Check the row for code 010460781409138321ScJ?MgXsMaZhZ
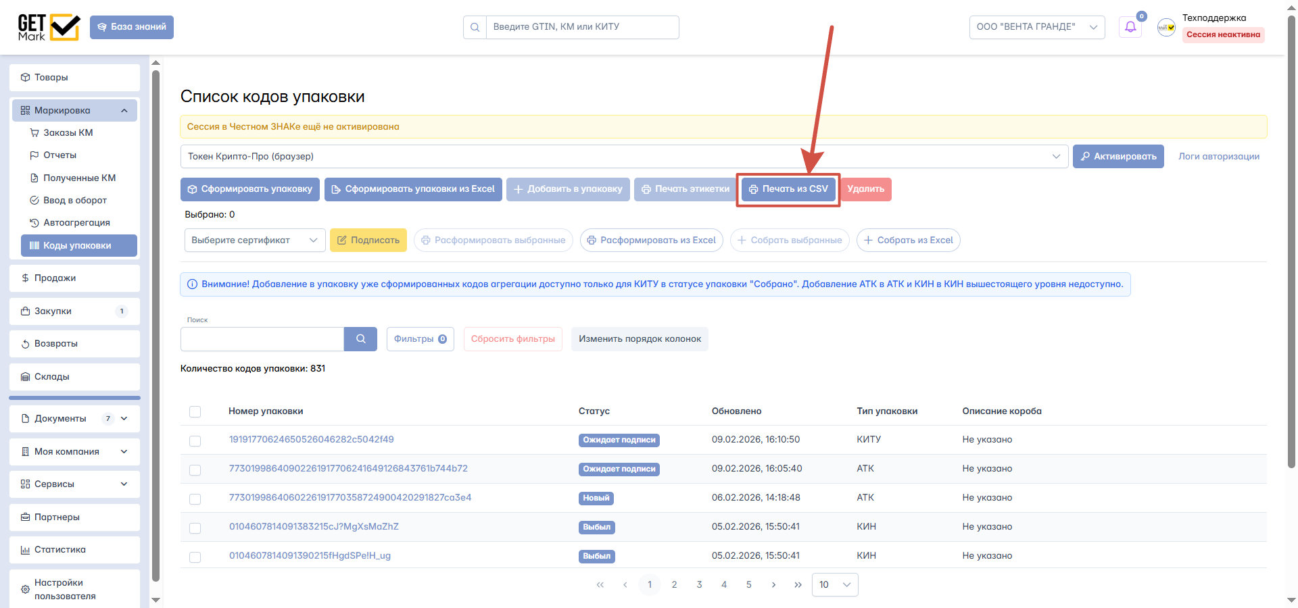The image size is (1298, 608). 195,528
